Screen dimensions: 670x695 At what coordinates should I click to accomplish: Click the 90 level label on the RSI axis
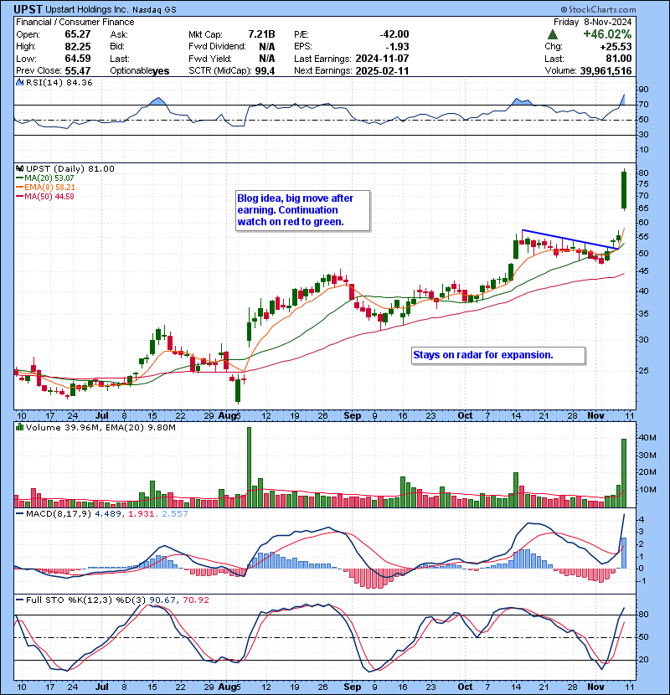tap(643, 90)
